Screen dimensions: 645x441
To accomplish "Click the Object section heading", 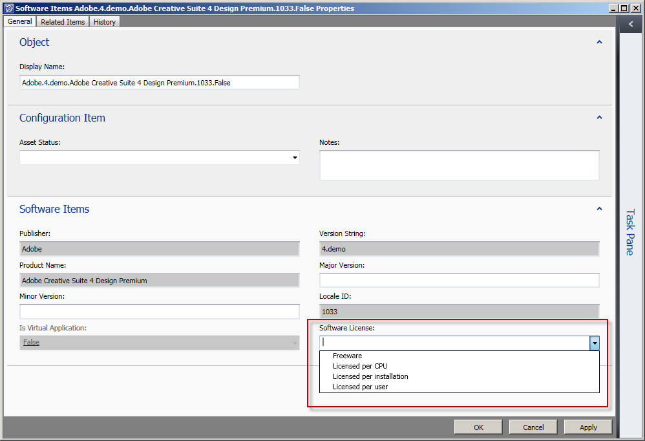I will 34,42.
